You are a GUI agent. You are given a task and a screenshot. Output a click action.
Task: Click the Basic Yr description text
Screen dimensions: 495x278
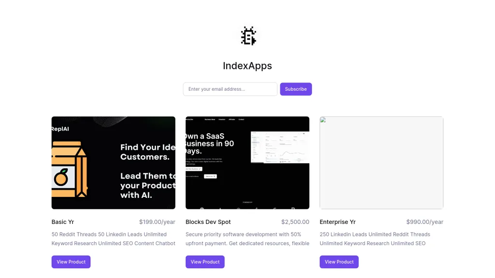[114, 239]
